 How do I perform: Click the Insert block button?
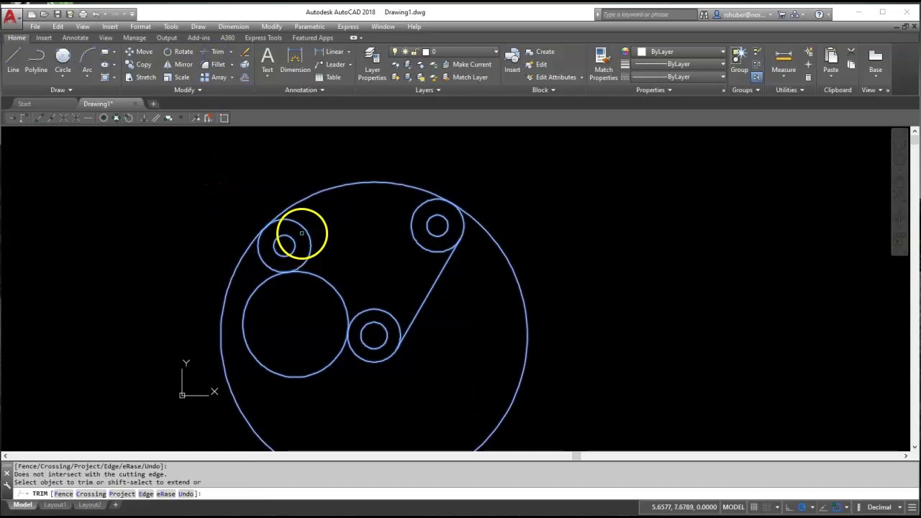click(x=512, y=60)
